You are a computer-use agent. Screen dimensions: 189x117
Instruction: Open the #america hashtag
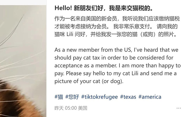tap(150, 97)
